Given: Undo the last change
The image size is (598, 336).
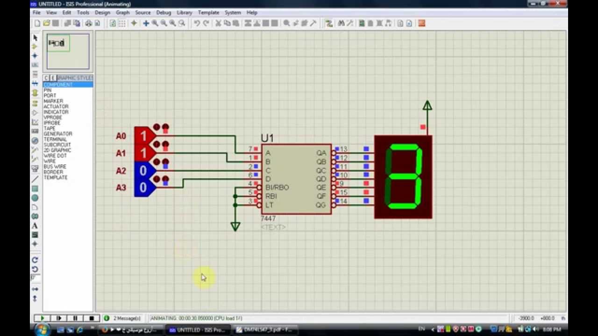Looking at the screenshot, I should coord(197,23).
